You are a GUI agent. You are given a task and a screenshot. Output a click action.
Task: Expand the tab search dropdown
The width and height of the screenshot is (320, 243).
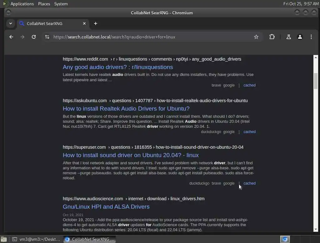click(11, 23)
